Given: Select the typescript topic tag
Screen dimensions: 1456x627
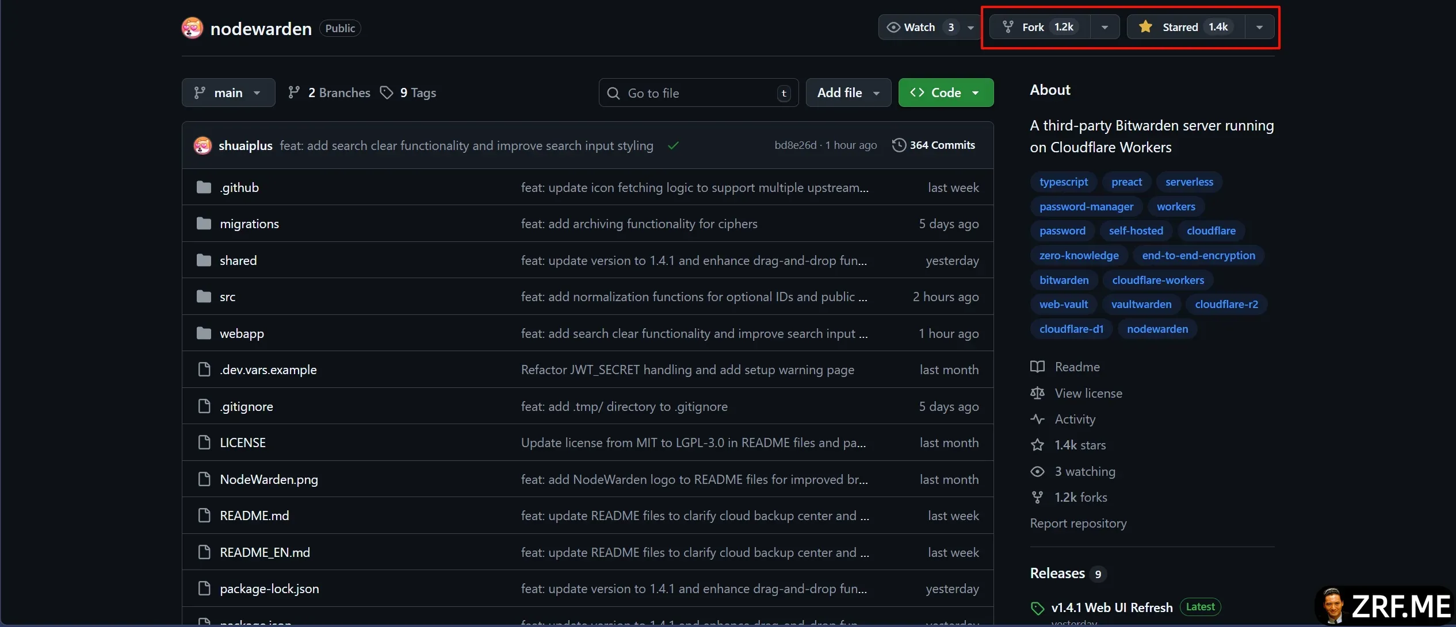Looking at the screenshot, I should (x=1063, y=182).
